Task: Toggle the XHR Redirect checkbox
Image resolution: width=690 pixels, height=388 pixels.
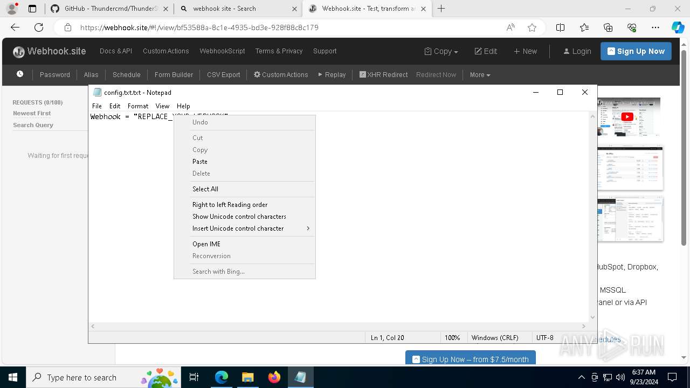Action: 363,75
